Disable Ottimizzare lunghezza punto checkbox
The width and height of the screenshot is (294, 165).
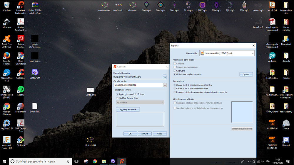coord(175,74)
